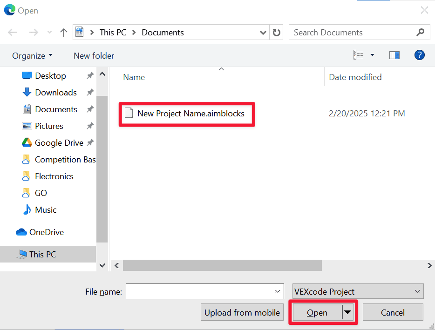Viewport: 435px width, 330px height.
Task: Unpin the Downloads folder from Quick Access
Action: tap(89, 92)
